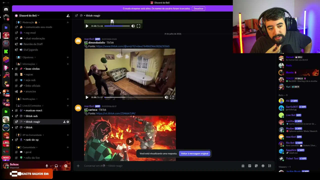This screenshot has width=320, height=180.
Task: Mute microphone in user panel
Action: pyautogui.click(x=47, y=166)
